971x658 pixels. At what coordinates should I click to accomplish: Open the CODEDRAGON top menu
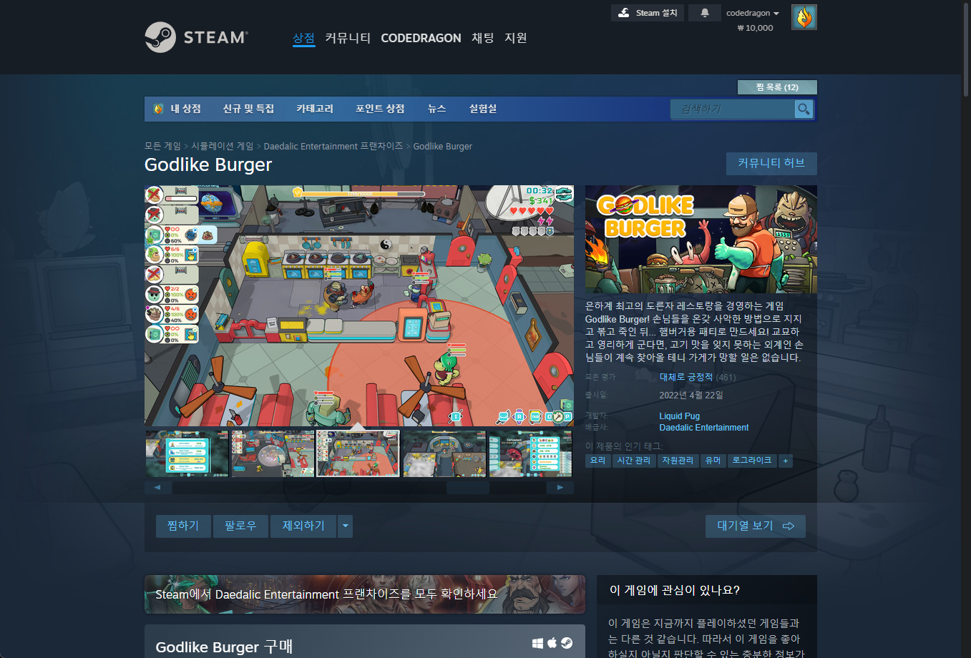(x=421, y=38)
